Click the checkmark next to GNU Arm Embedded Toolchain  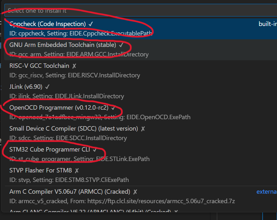121,45
